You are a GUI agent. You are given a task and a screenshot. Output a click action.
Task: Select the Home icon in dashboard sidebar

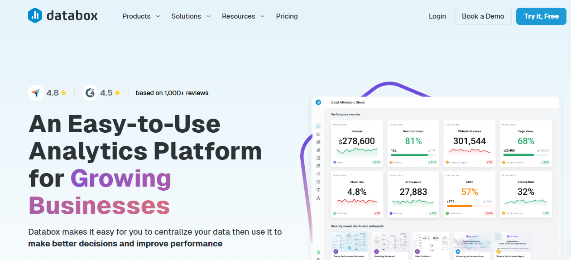pos(318,126)
